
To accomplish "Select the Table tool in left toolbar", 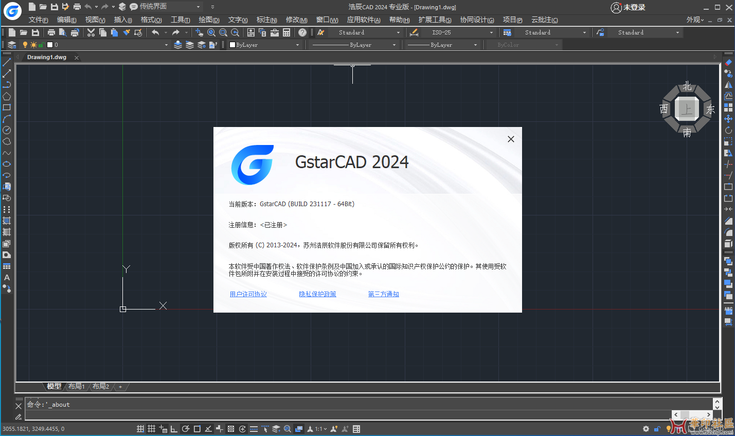I will 7,266.
